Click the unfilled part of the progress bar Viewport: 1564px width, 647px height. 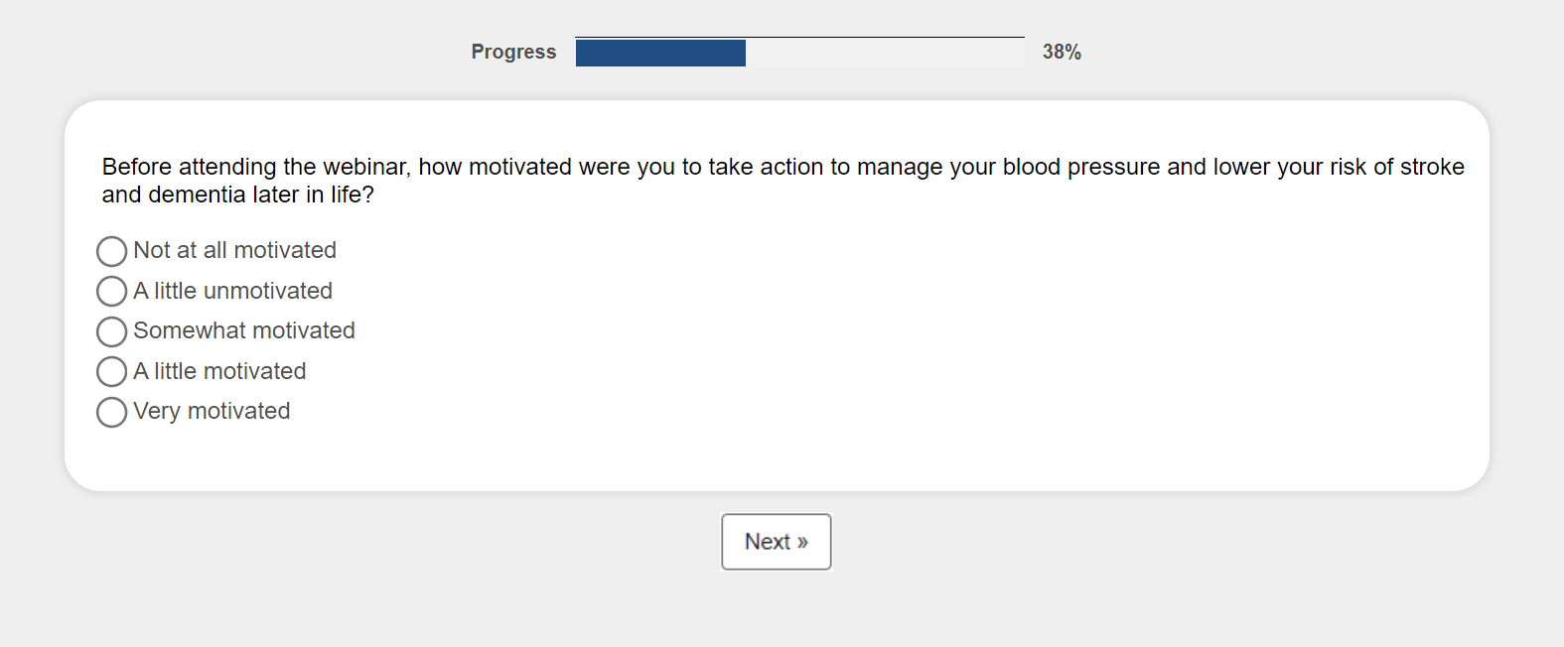click(x=884, y=53)
